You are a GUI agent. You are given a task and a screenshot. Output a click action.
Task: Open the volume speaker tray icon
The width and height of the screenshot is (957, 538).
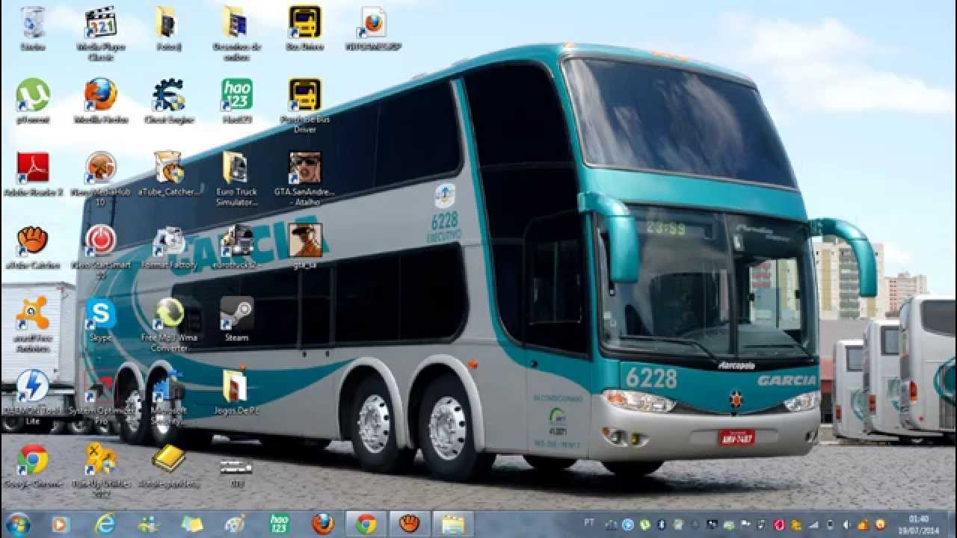(846, 525)
